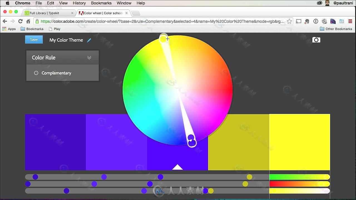356x200 pixels.
Task: Reload the page
Action: (20, 21)
